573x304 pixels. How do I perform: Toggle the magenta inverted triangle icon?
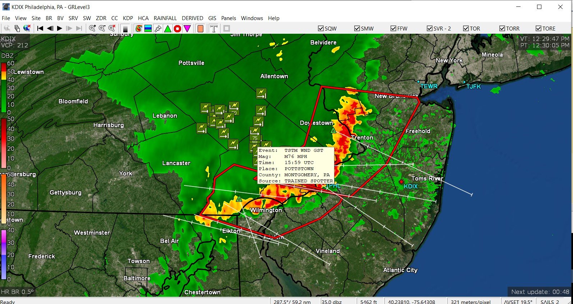[187, 28]
